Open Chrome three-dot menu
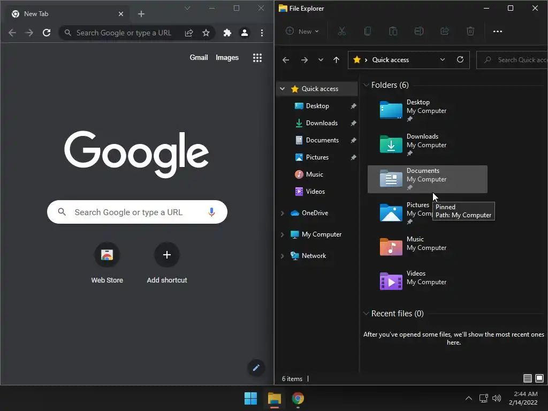The width and height of the screenshot is (548, 411). pyautogui.click(x=262, y=33)
